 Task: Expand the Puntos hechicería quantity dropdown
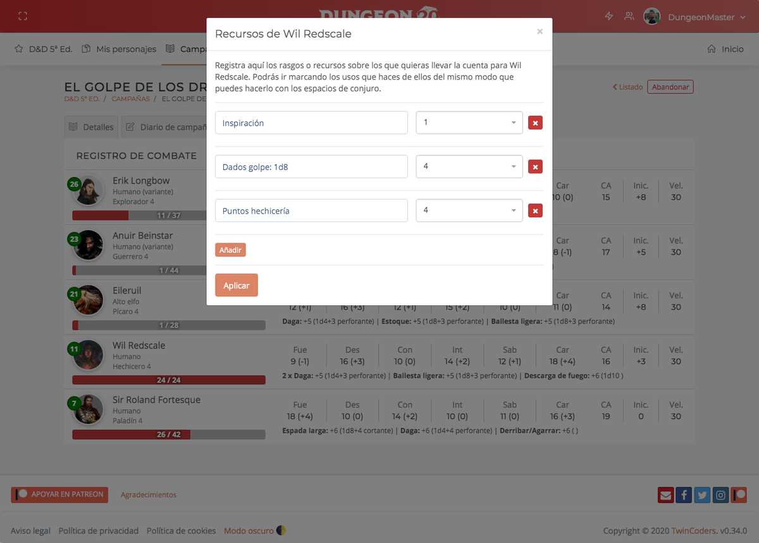coord(469,210)
